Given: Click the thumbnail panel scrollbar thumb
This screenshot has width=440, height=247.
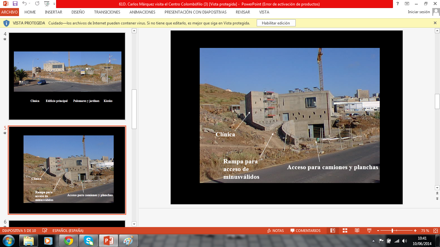Looking at the screenshot, I should tap(134, 109).
